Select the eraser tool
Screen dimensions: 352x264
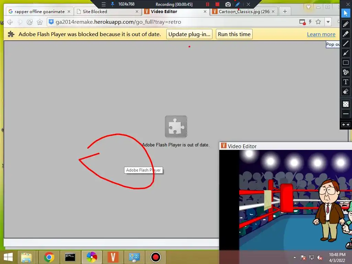346,91
